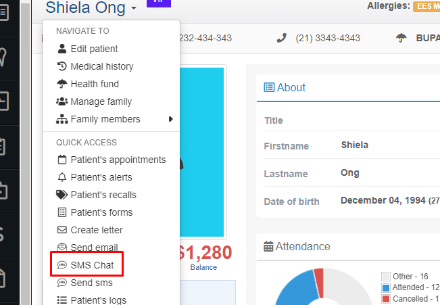Click the Attended blue legend swatch
Image resolution: width=440 pixels, height=305 pixels.
point(386,288)
